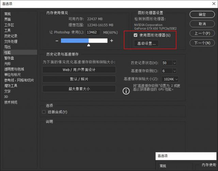
Task: Open the 暂存盘 preferences section
Action: (9, 58)
